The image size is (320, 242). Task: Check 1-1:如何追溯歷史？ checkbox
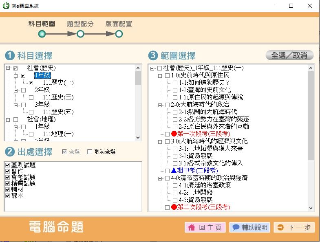click(x=175, y=83)
